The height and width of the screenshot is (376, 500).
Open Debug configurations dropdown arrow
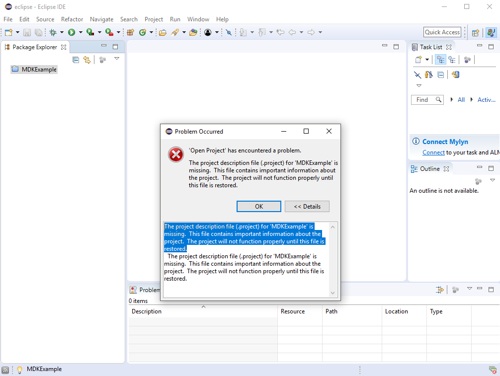point(62,32)
